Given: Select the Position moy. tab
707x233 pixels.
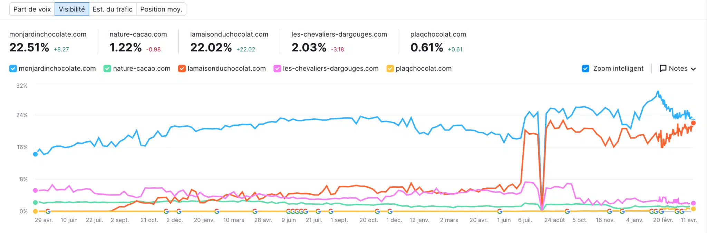Looking at the screenshot, I should (161, 9).
